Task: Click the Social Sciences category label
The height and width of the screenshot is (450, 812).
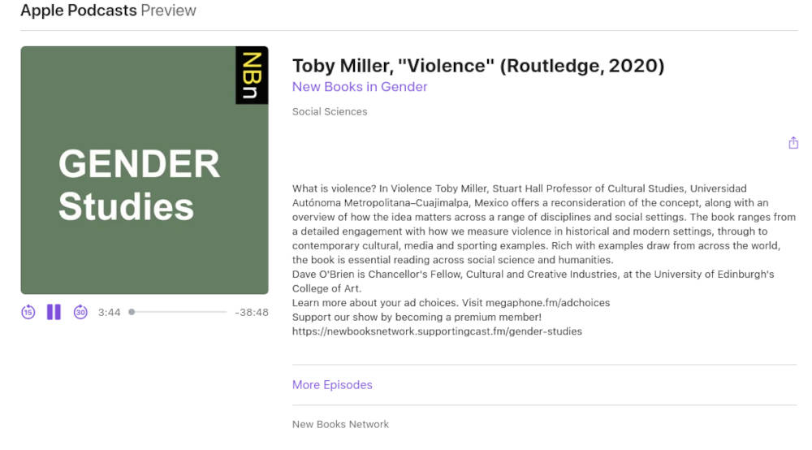Action: pos(330,112)
